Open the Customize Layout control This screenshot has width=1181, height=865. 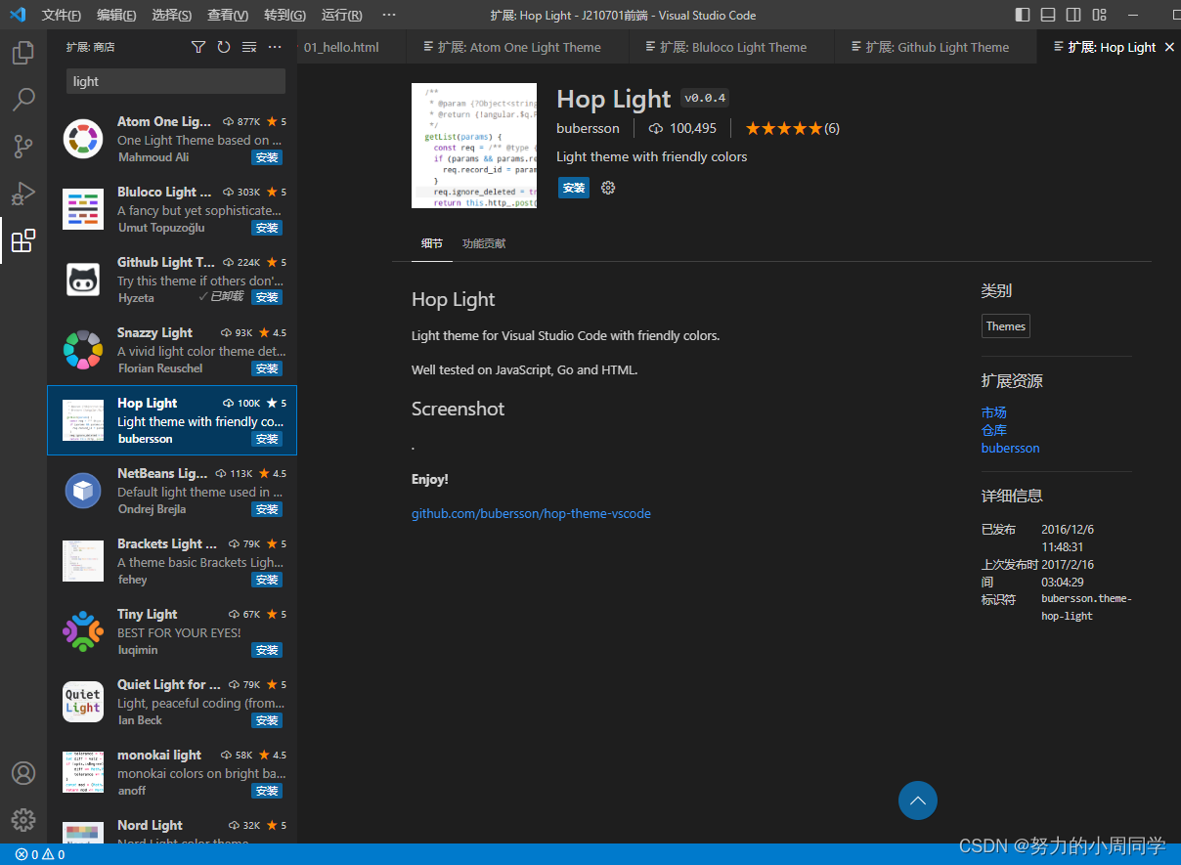tap(1099, 15)
